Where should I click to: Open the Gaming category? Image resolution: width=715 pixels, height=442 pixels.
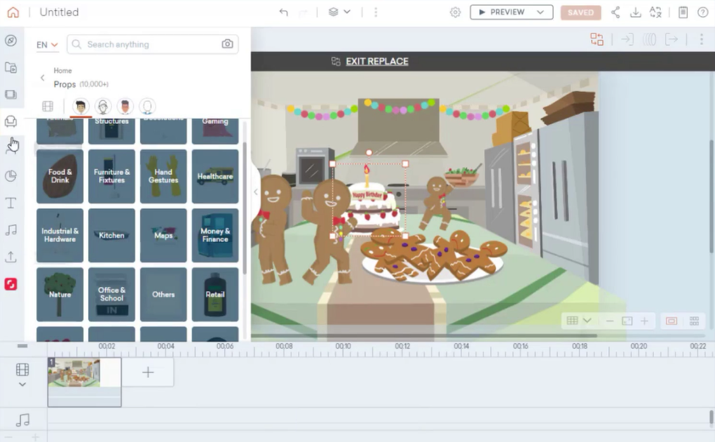215,131
